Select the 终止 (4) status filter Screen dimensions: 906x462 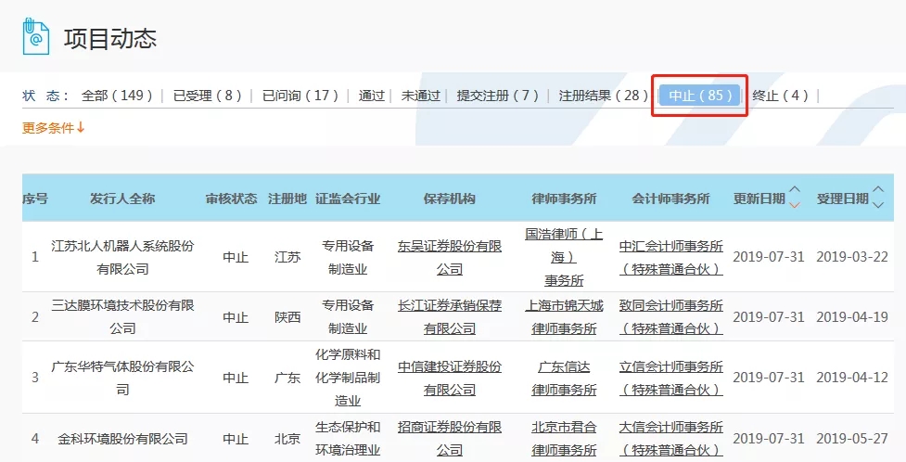780,96
